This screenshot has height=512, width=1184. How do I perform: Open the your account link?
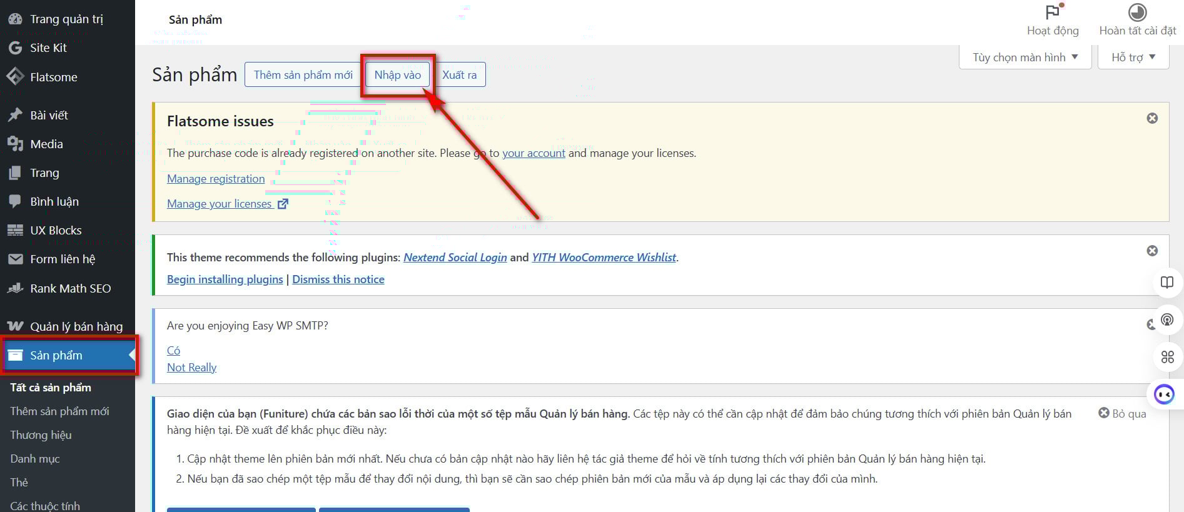coord(534,153)
